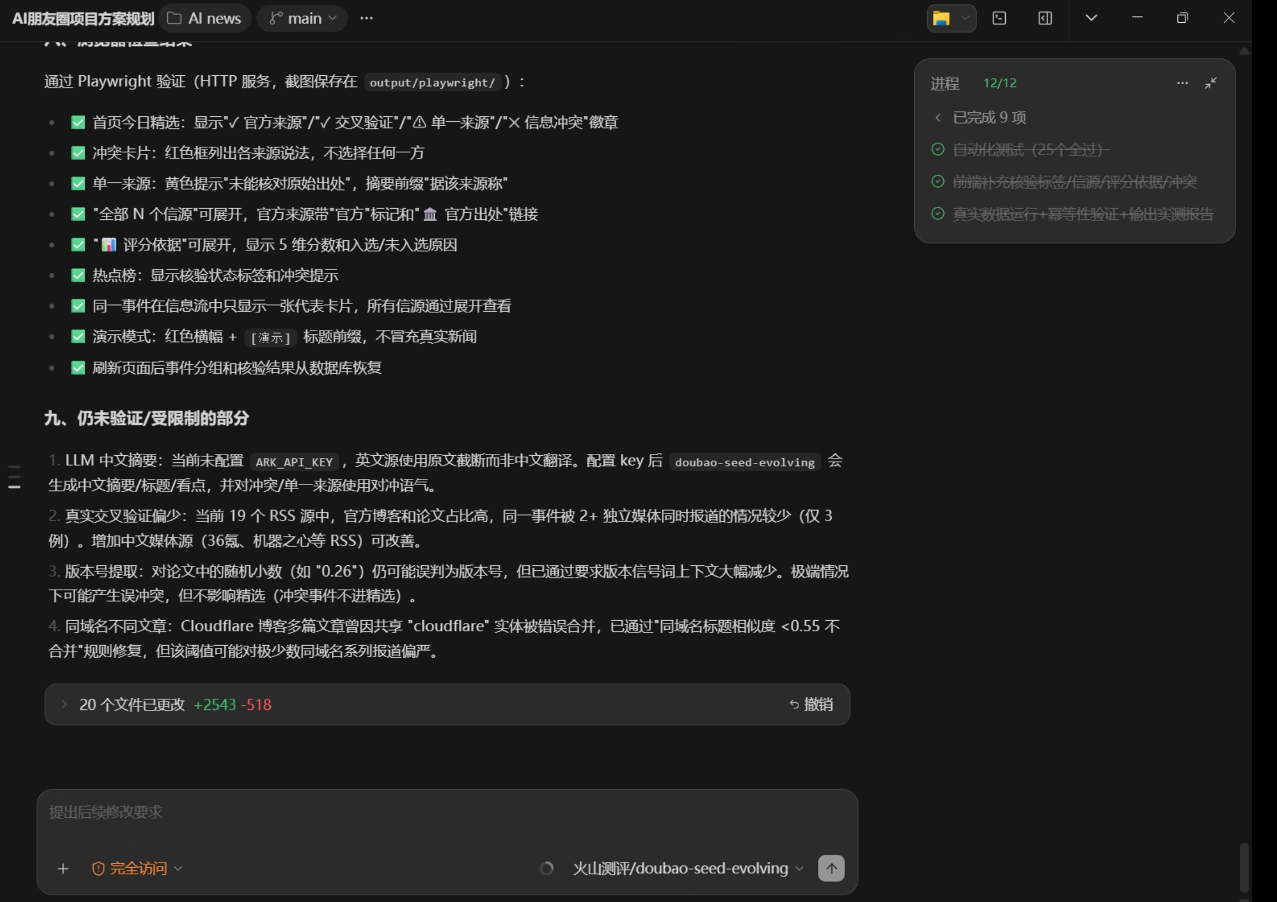Click the AI朋友圈项目方案规划 title
This screenshot has height=902, width=1277.
[83, 18]
